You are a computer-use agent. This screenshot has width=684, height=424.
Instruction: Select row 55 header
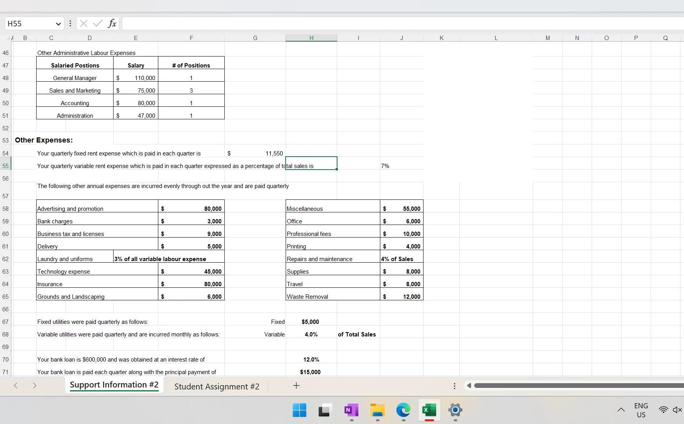coord(6,166)
